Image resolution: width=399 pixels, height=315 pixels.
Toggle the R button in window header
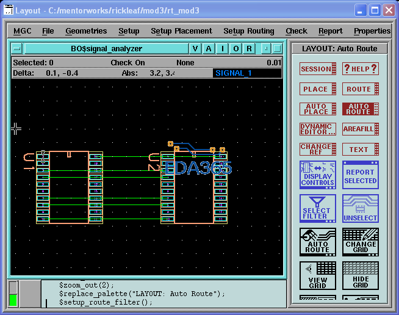pyautogui.click(x=250, y=49)
